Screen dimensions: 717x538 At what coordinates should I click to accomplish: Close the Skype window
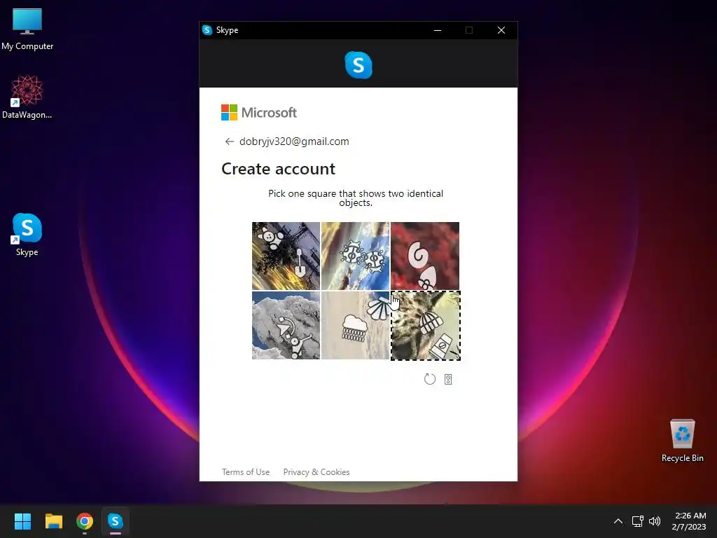[x=501, y=30]
